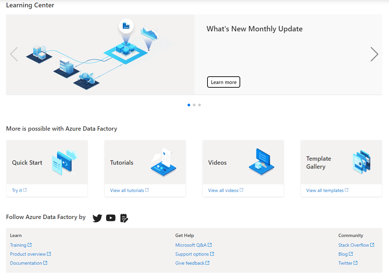Click the What's New Monthly Update heading
Image resolution: width=389 pixels, height=275 pixels.
click(255, 29)
